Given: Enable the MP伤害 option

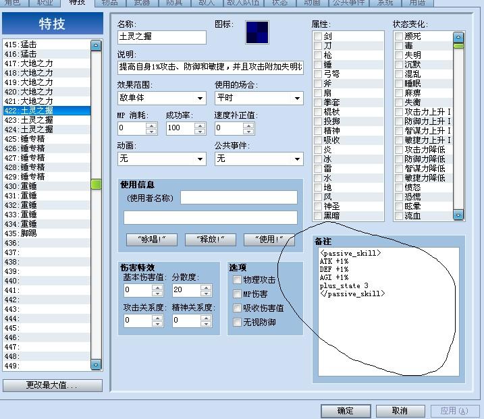Looking at the screenshot, I should point(237,294).
